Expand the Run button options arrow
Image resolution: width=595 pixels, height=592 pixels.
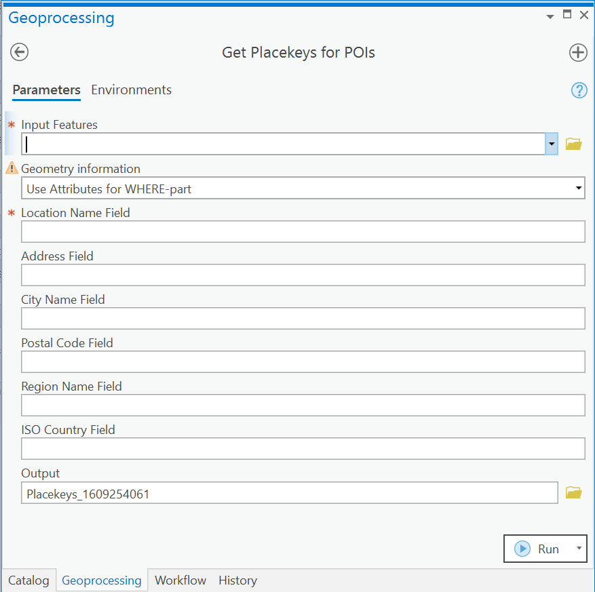click(x=579, y=549)
